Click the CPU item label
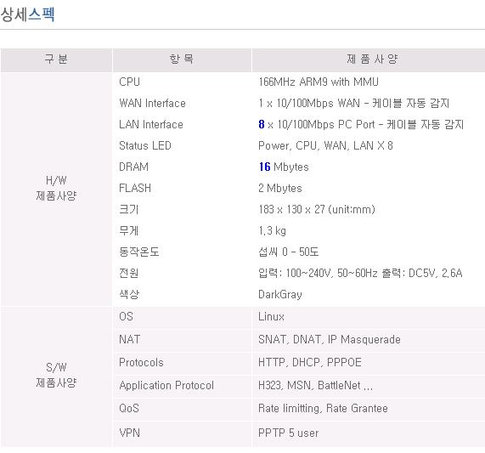This screenshot has width=485, height=453. [x=130, y=82]
